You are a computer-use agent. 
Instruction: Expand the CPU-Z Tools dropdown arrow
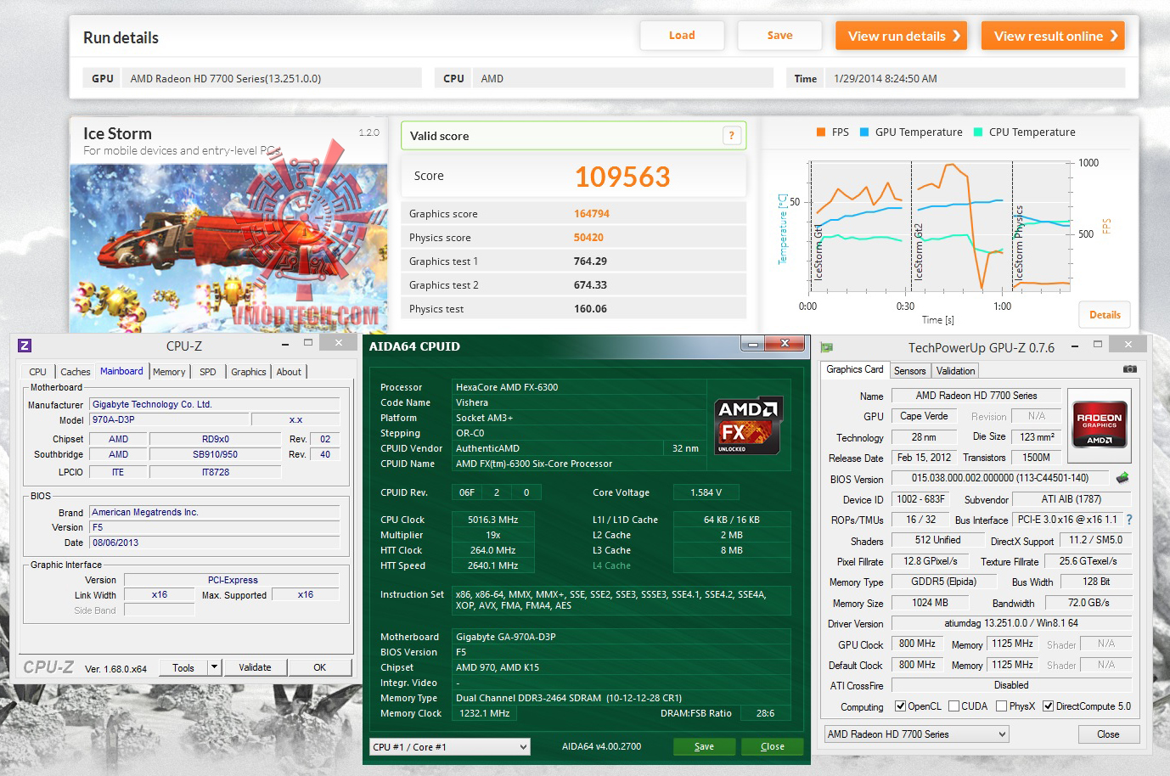(214, 667)
